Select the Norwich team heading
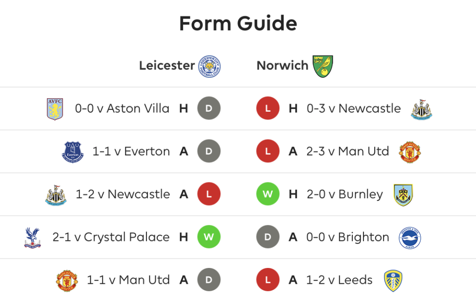Image resolution: width=476 pixels, height=301 pixels. (282, 65)
